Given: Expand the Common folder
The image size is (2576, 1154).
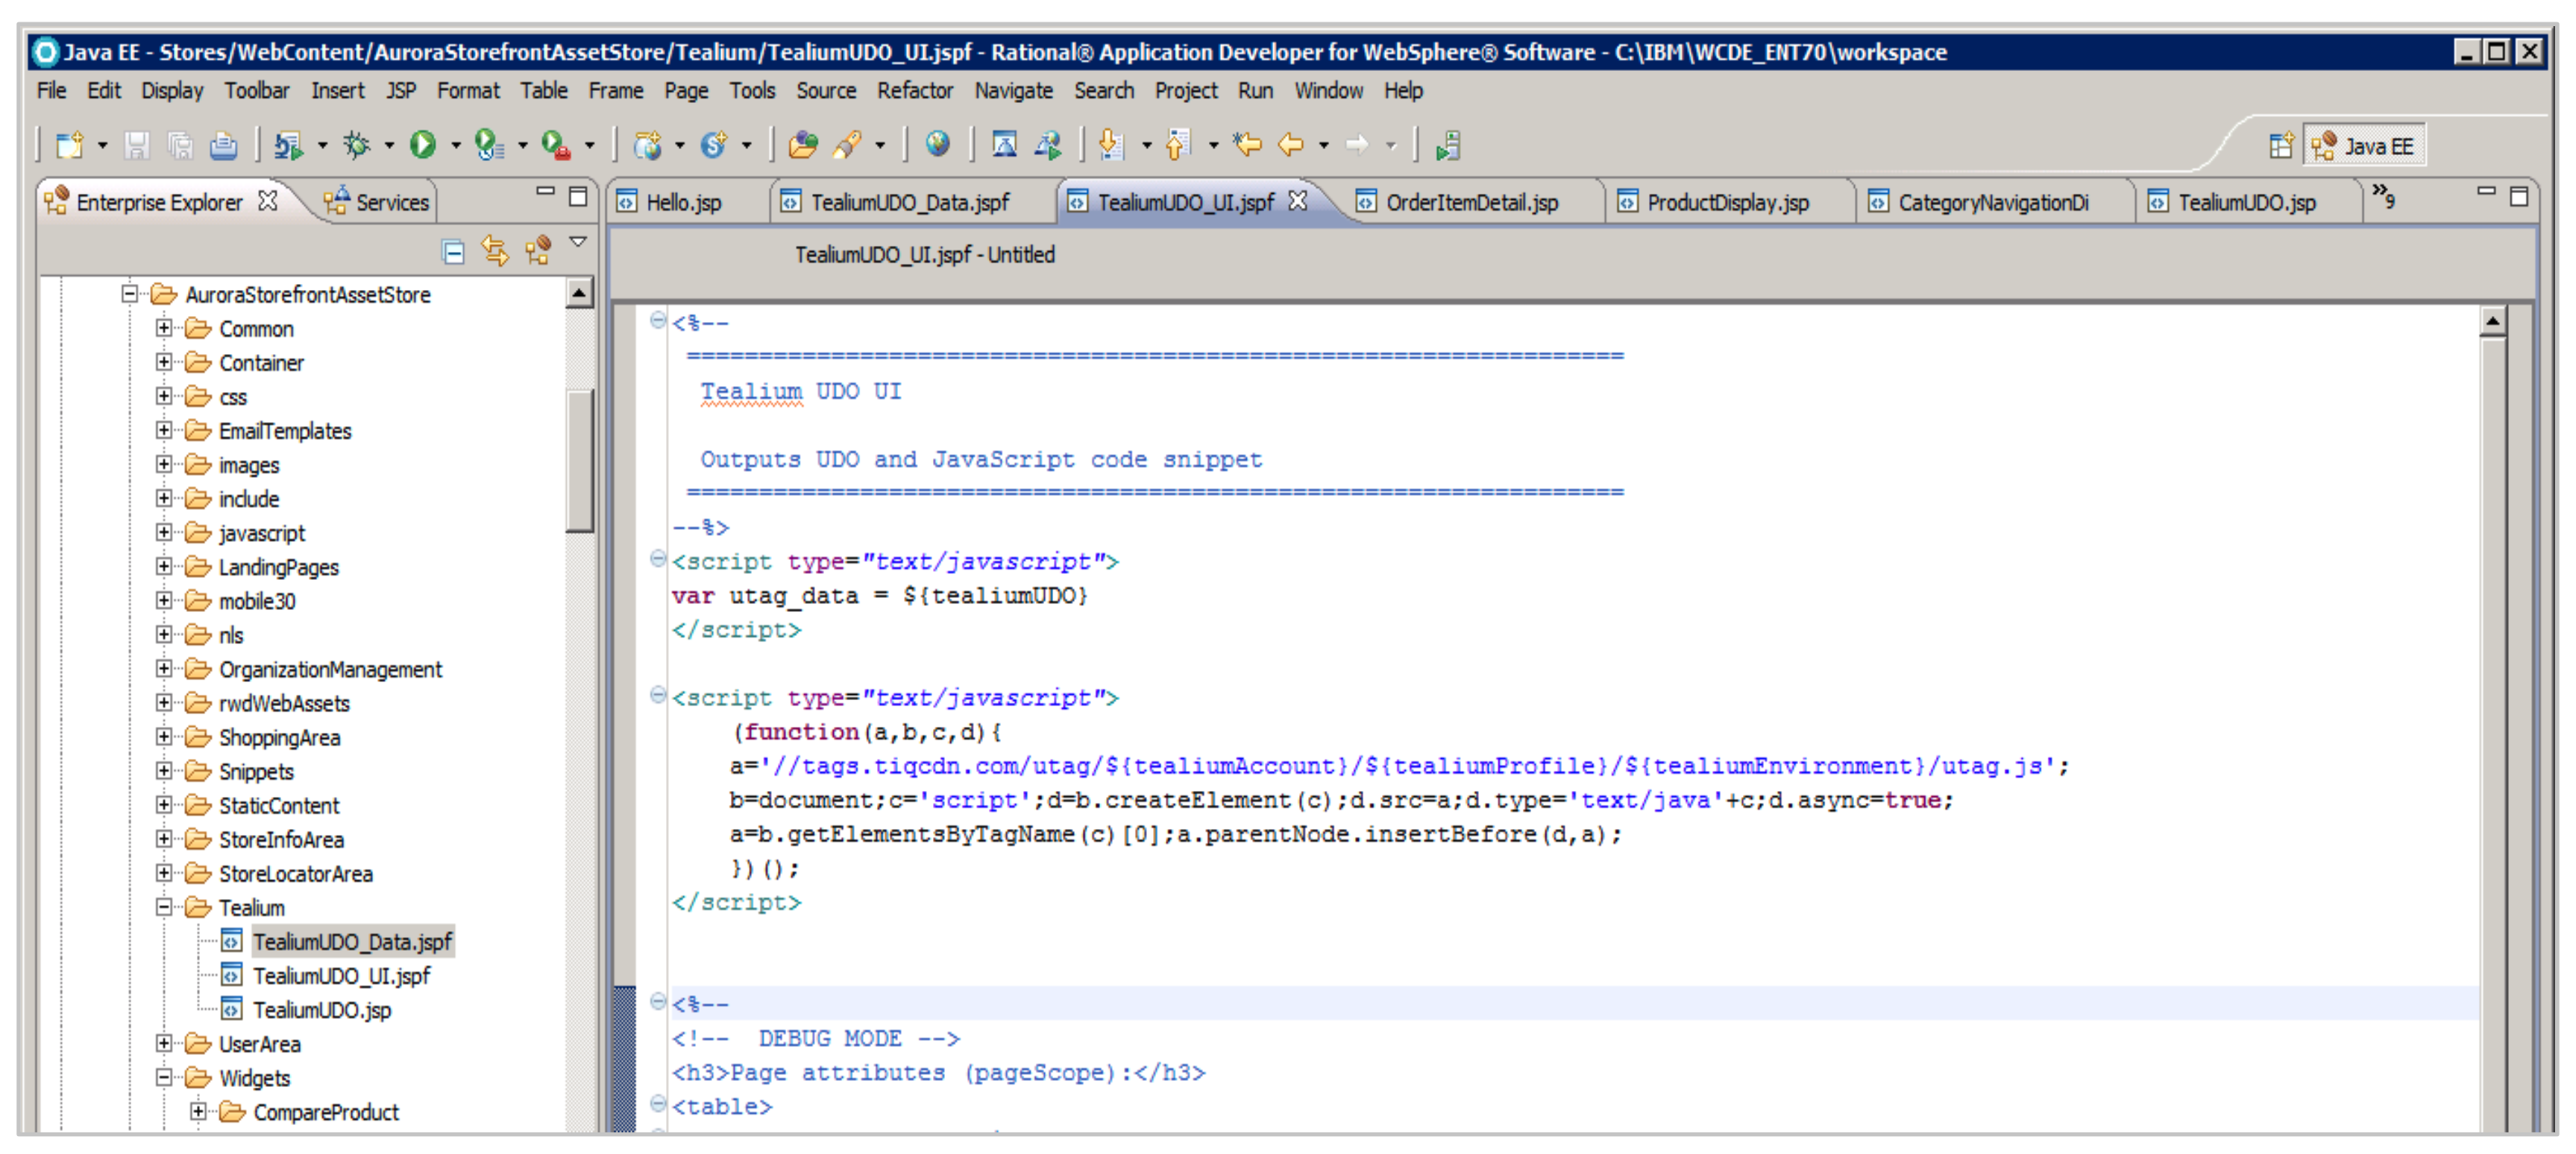Looking at the screenshot, I should (164, 329).
